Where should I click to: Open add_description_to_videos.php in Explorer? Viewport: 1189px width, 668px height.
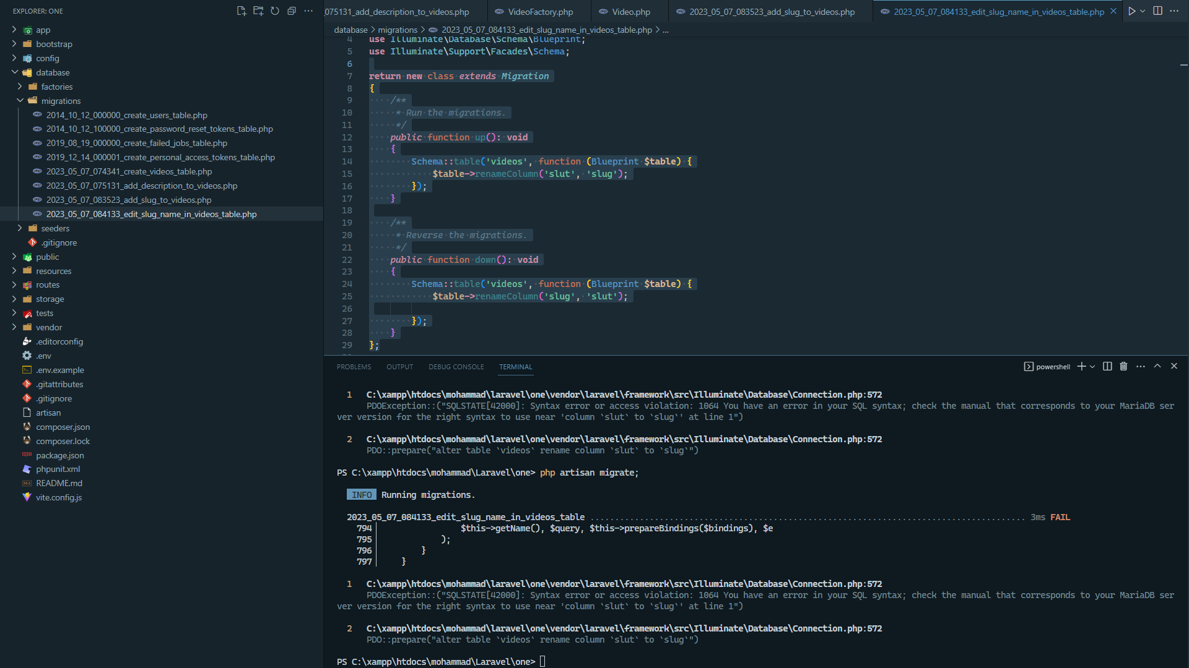pos(141,186)
